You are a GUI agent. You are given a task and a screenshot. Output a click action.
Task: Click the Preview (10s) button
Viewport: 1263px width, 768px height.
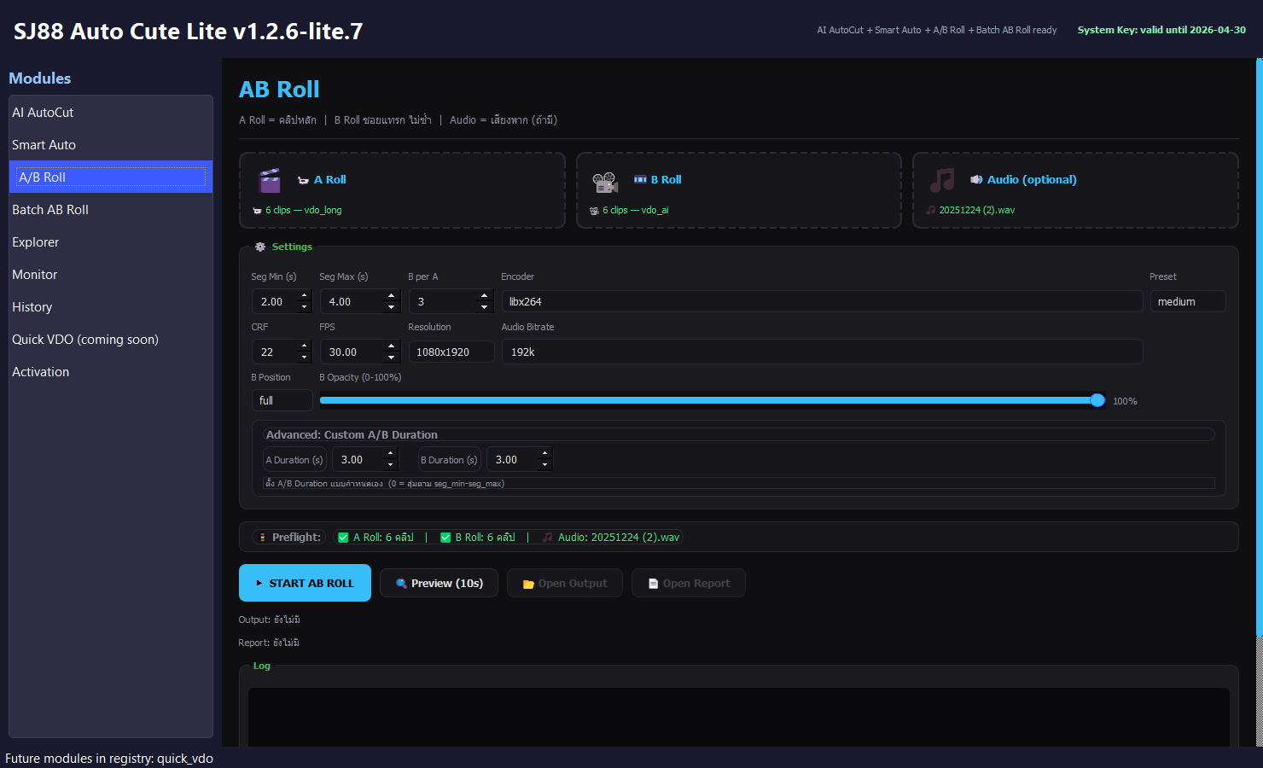[439, 583]
